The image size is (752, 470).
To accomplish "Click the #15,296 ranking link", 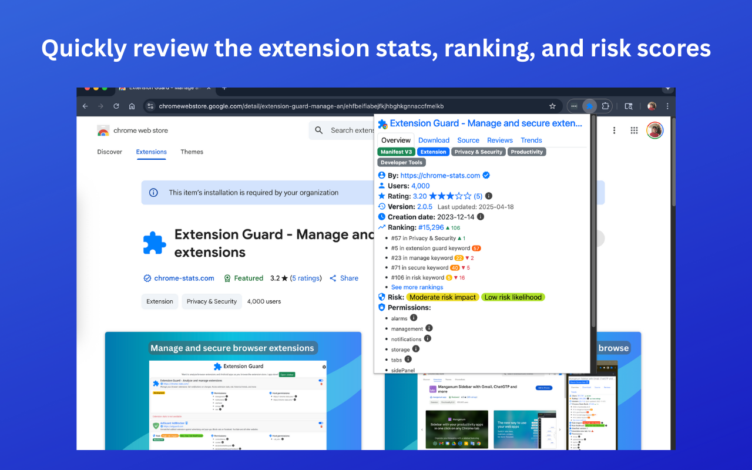I will (x=431, y=227).
